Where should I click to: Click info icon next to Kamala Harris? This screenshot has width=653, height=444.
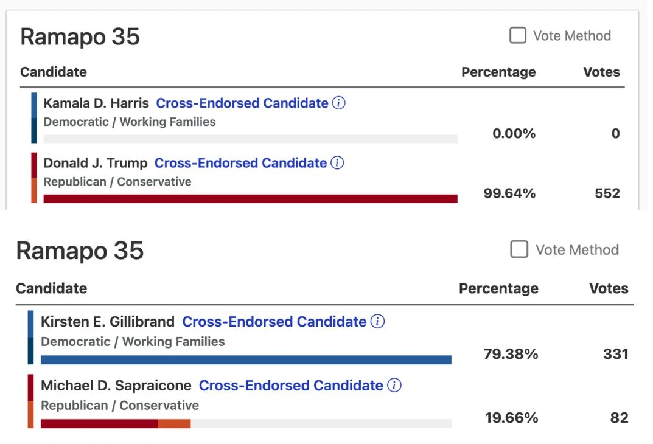[339, 103]
